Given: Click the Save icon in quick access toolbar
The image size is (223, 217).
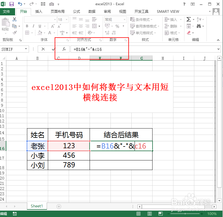Looking at the screenshot, I should [x=12, y=4].
